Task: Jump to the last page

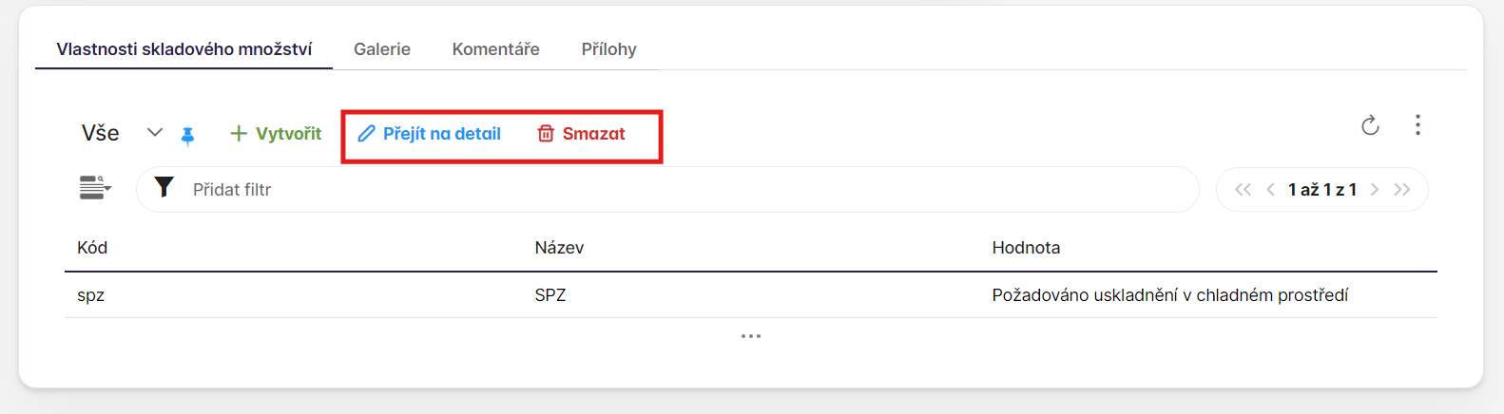Action: pyautogui.click(x=1402, y=190)
